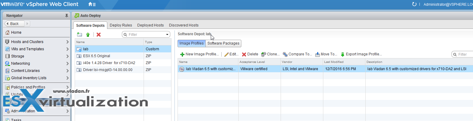Click New Image Profile button
The height and width of the screenshot is (121, 473).
(x=200, y=54)
